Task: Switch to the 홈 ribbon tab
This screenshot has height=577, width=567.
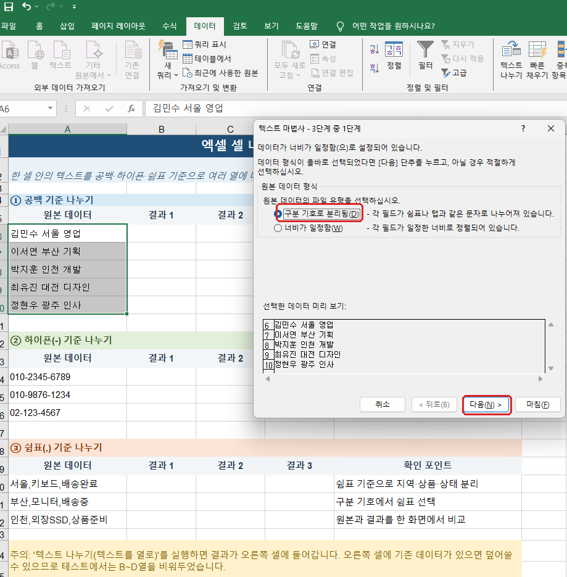Action: click(39, 26)
